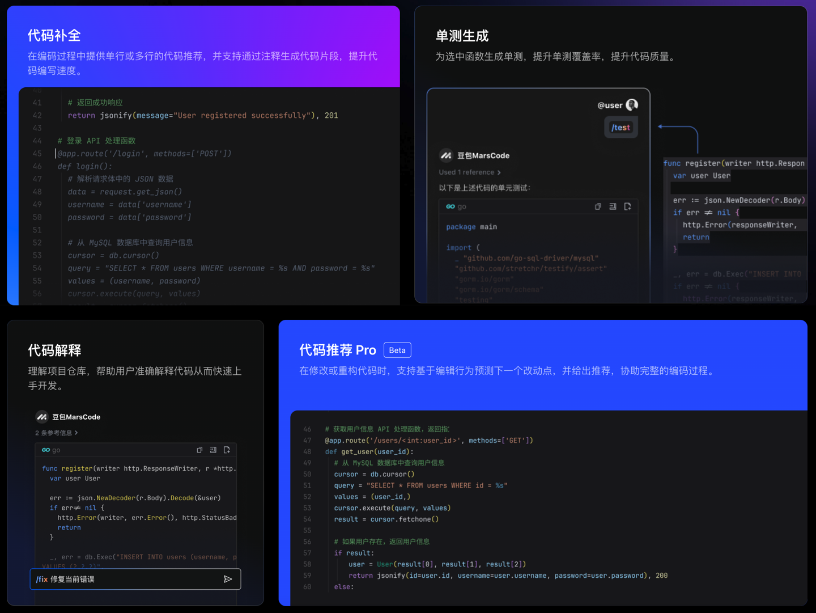This screenshot has width=816, height=613.
Task: Click line number 45 in the 代码补全 editor
Action: click(37, 153)
